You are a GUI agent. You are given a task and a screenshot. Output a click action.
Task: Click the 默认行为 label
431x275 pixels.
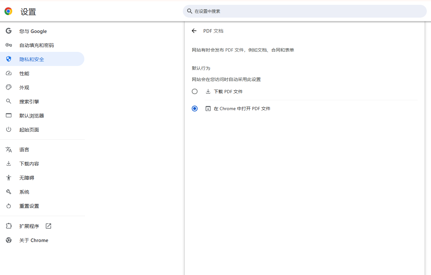pyautogui.click(x=201, y=68)
